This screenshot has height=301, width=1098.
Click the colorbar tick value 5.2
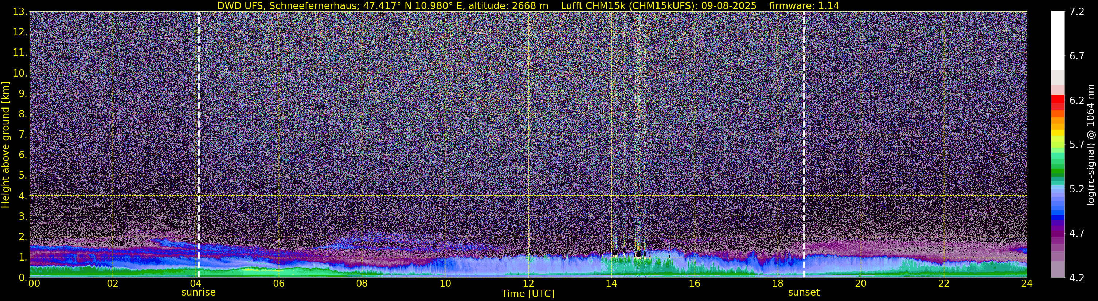tap(1077, 189)
